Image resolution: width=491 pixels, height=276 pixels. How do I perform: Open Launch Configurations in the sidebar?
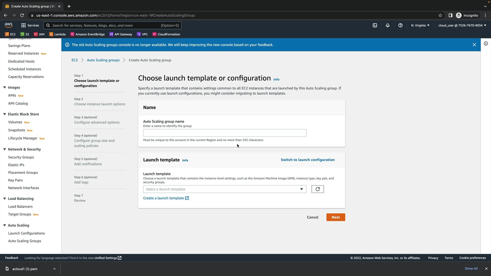click(x=26, y=233)
